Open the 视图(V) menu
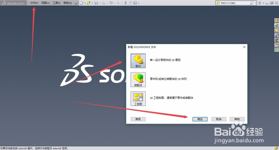The image size is (279, 150). [x=45, y=3]
